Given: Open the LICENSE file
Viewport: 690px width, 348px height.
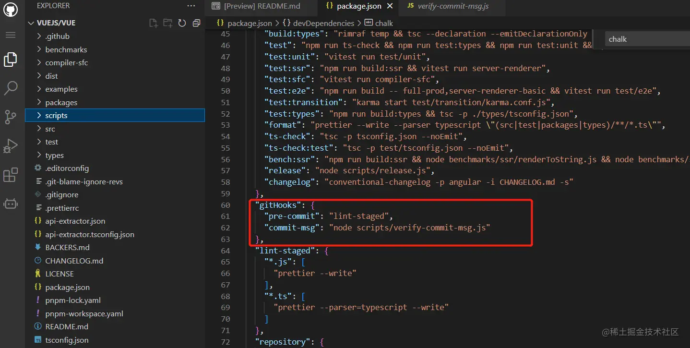Looking at the screenshot, I should [x=115, y=274].
